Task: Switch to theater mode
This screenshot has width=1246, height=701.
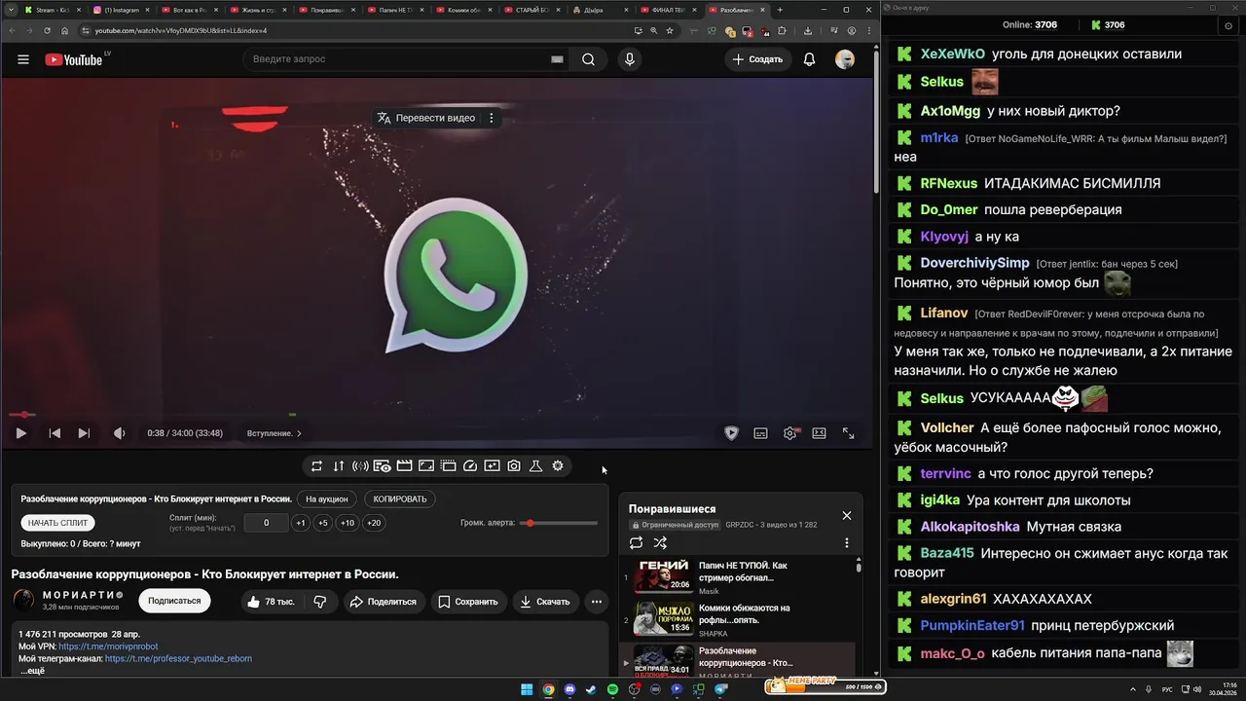Action: point(820,433)
